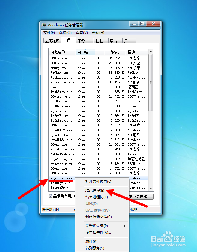Switch to the 联网 tab
This screenshot has height=252, width=197.
coord(115,41)
